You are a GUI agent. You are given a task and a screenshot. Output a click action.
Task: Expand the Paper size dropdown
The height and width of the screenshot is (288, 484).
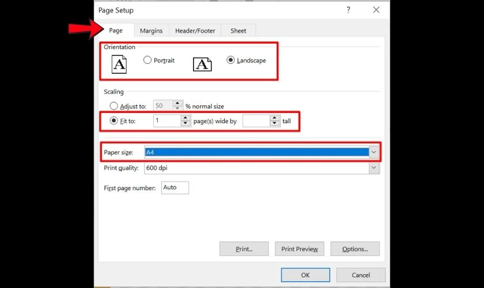click(374, 152)
